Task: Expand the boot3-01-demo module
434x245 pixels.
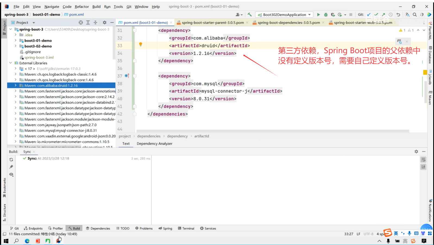Action: [15, 40]
